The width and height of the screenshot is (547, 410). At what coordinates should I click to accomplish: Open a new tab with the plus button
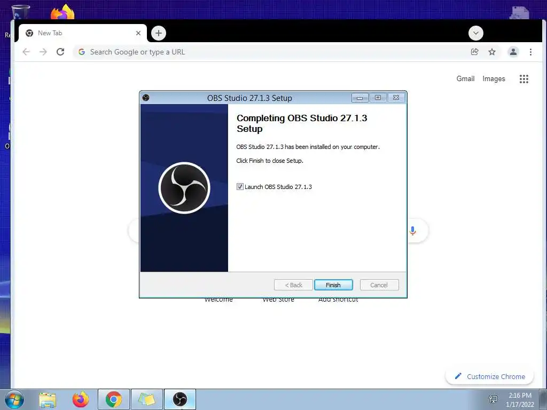[x=159, y=33]
